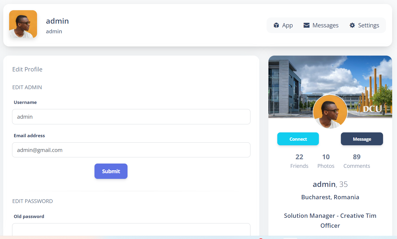This screenshot has height=239, width=397.
Task: Select the 10 Photos stat
Action: coord(326,161)
